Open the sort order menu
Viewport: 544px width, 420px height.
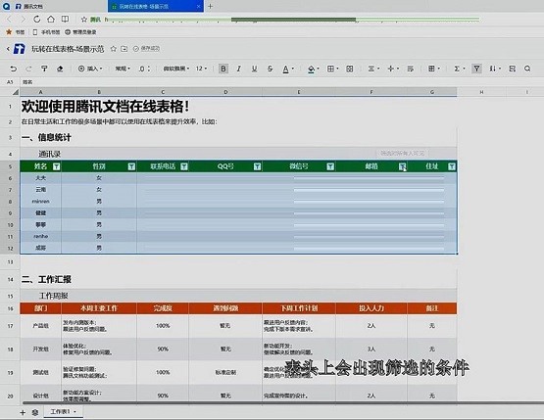(x=495, y=69)
